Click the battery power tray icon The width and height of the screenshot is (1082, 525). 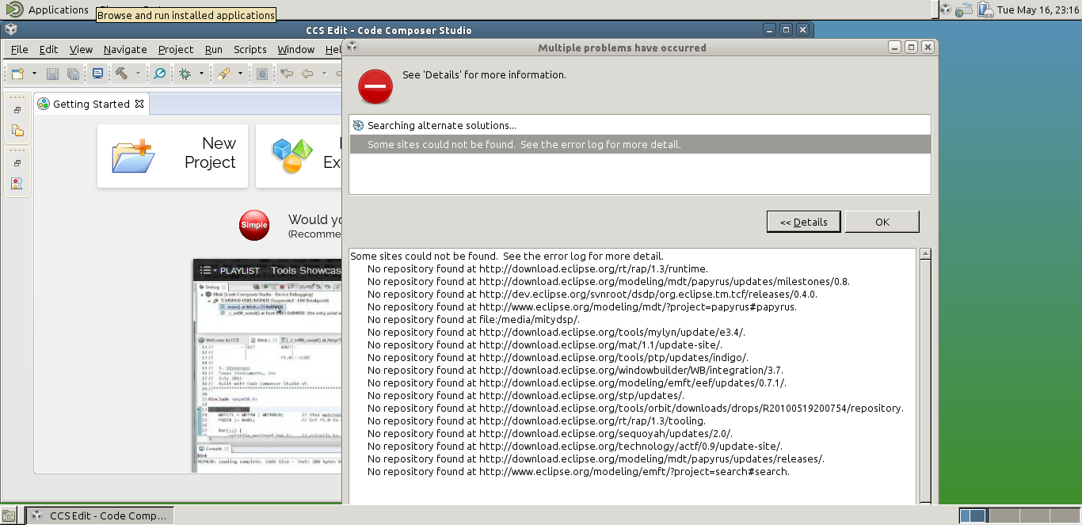click(985, 10)
